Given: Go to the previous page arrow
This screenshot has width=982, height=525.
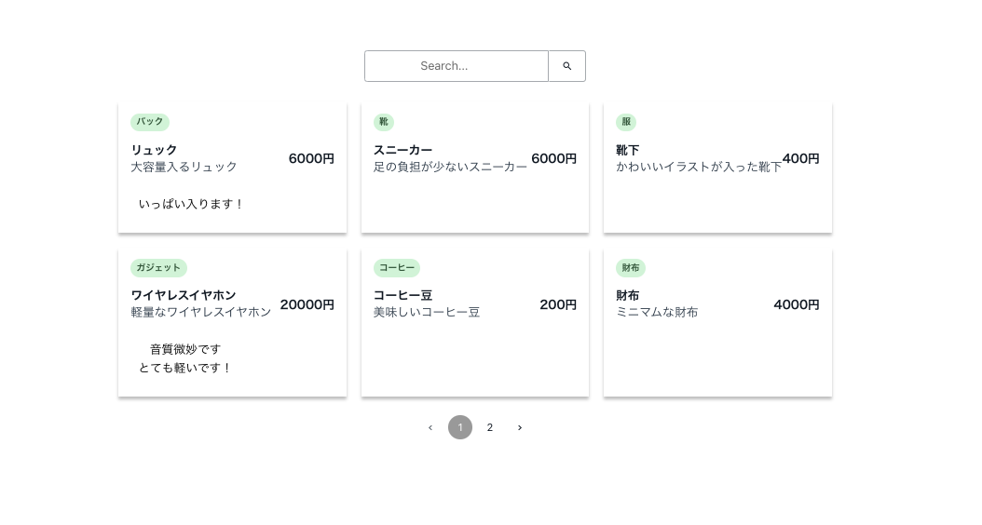Looking at the screenshot, I should [x=430, y=427].
